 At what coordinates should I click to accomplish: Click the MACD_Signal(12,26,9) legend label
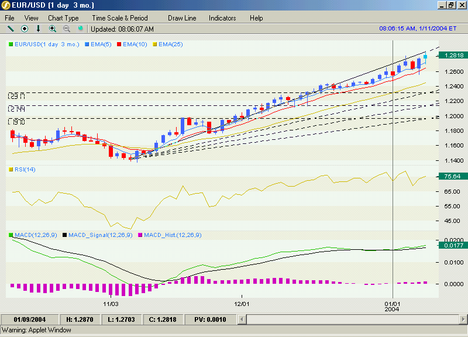point(100,235)
